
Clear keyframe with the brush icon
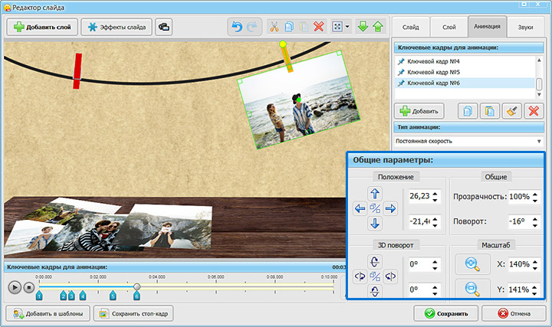512,111
